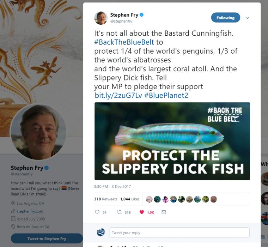Click Tweet to Stephen Fry button
The height and width of the screenshot is (247, 268).
(47, 239)
